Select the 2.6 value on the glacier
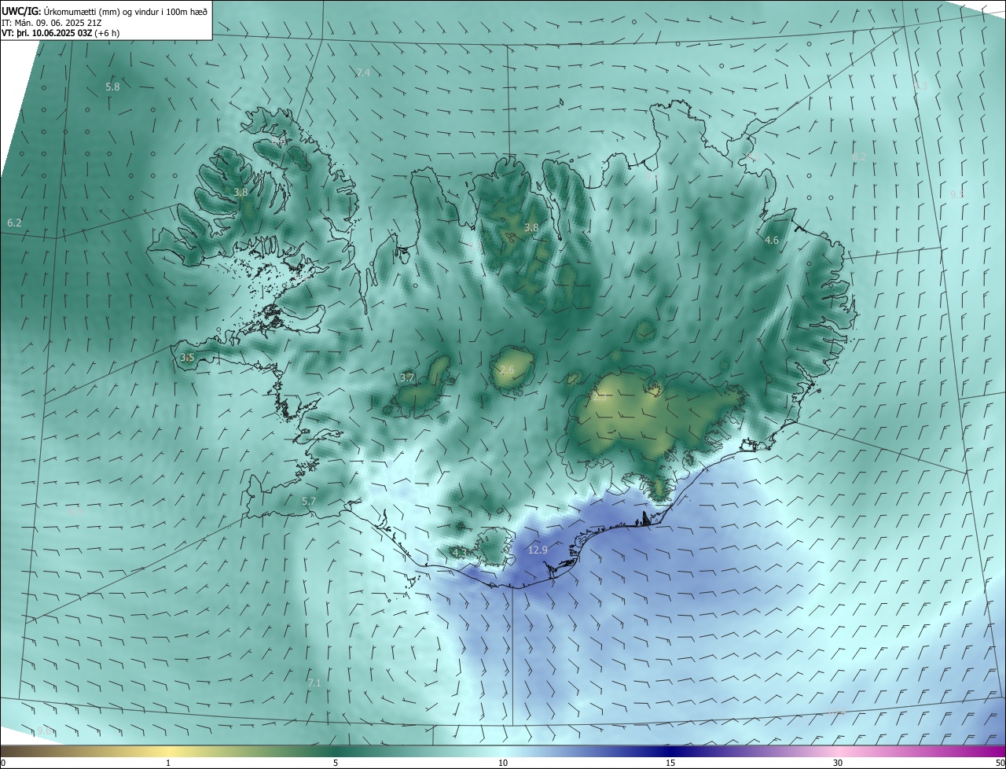1006x769 pixels. (507, 370)
